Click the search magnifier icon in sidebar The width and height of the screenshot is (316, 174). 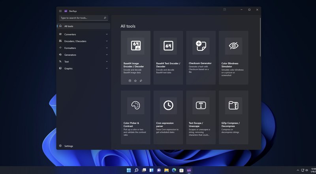click(x=105, y=18)
